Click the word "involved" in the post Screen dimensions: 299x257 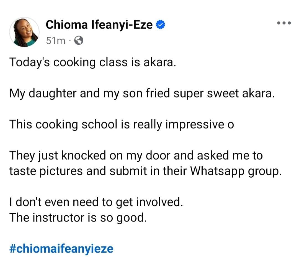pyautogui.click(x=158, y=202)
